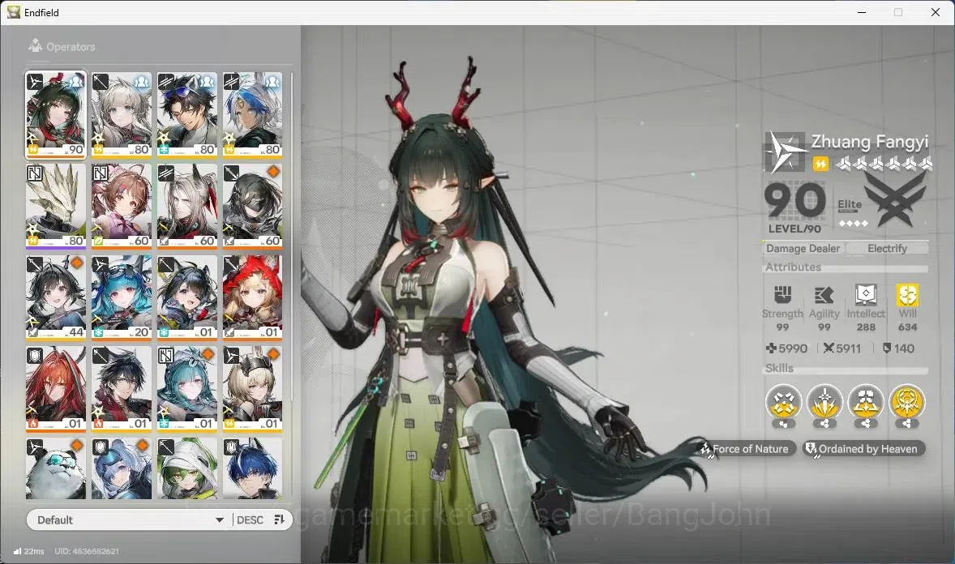Click the network signal bars icon
Viewport: 955px width, 564px height.
[18, 551]
